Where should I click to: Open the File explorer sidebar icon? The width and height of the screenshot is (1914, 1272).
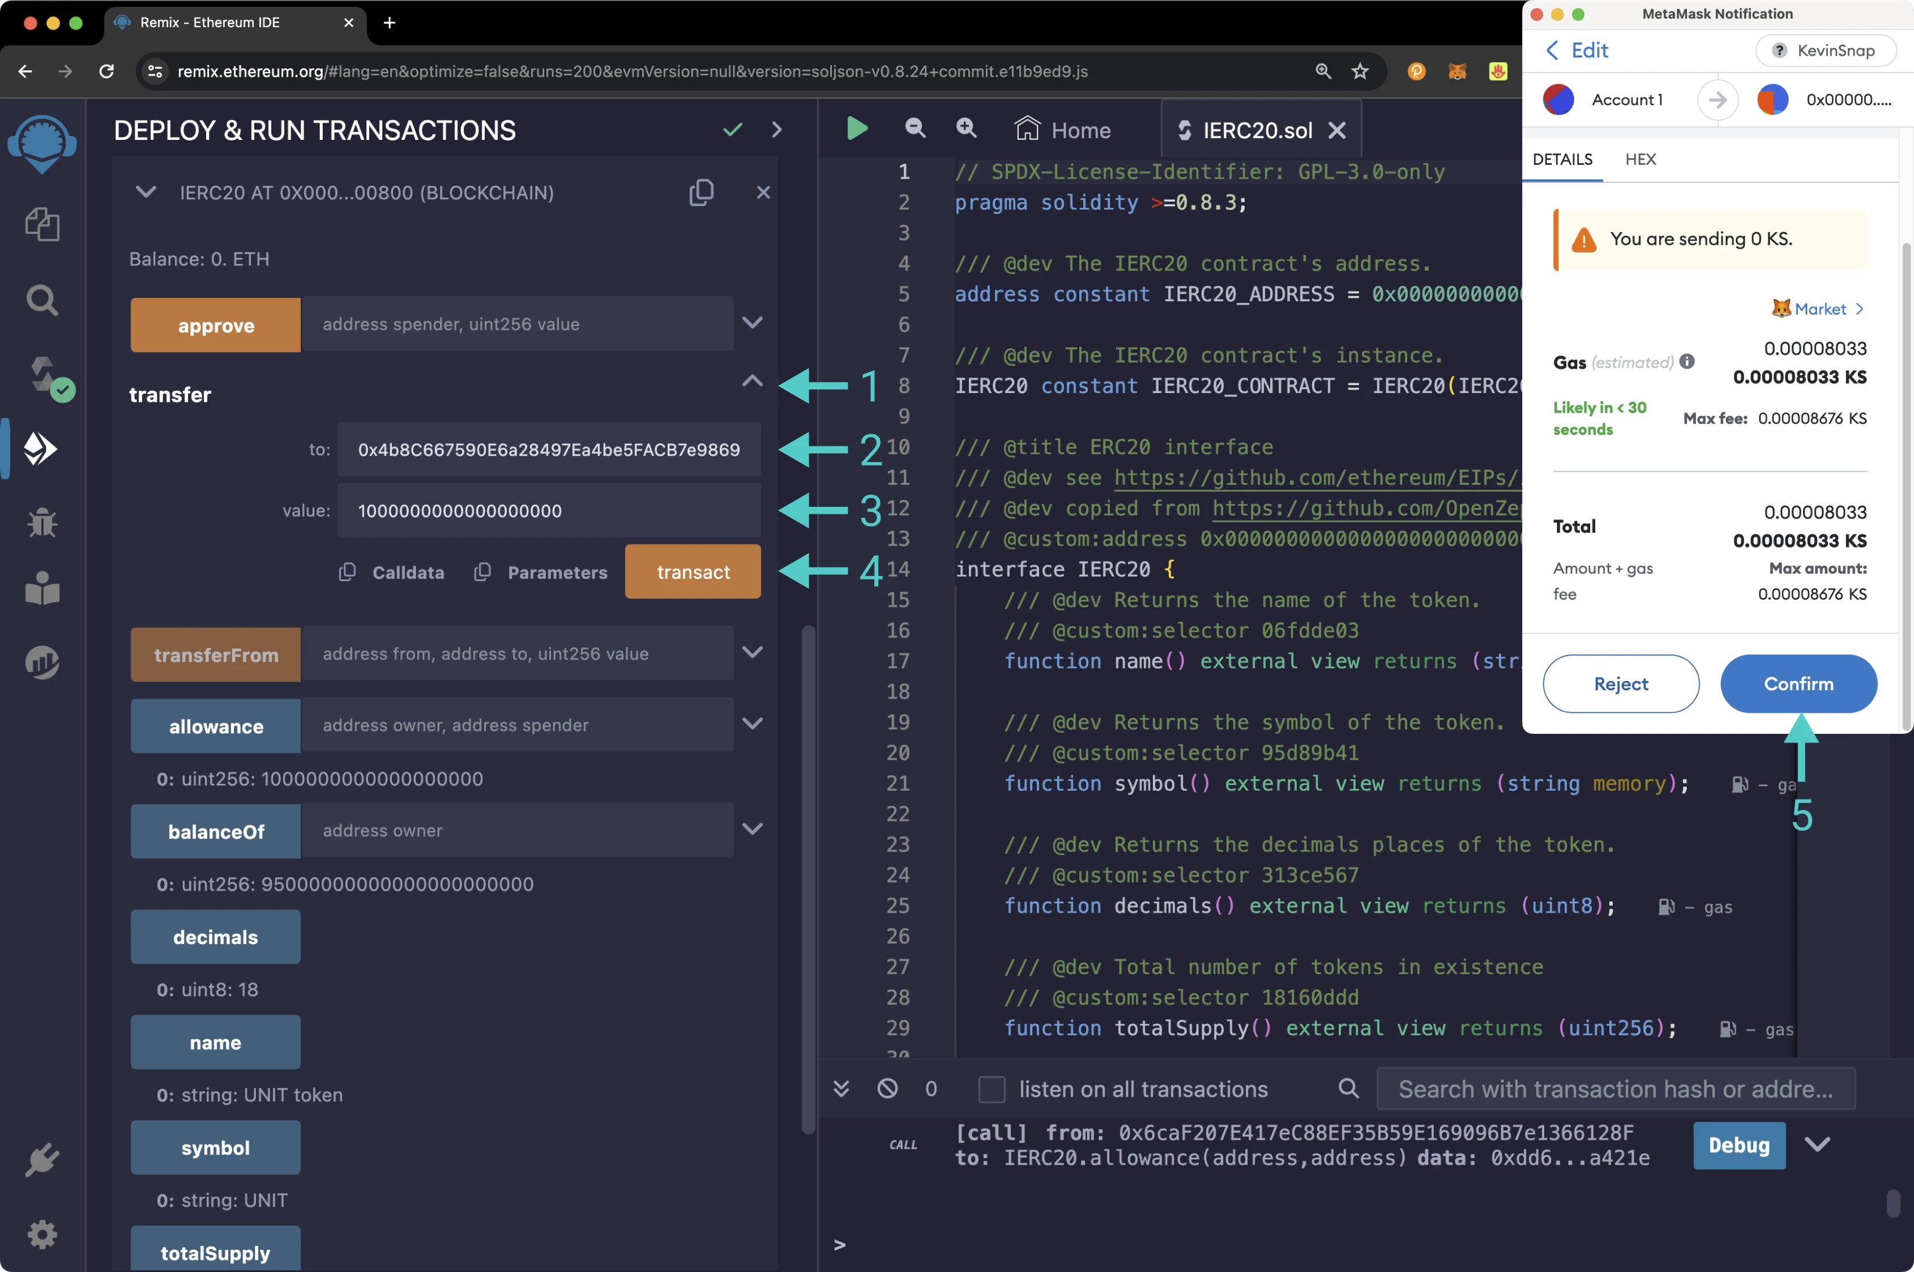coord(42,224)
